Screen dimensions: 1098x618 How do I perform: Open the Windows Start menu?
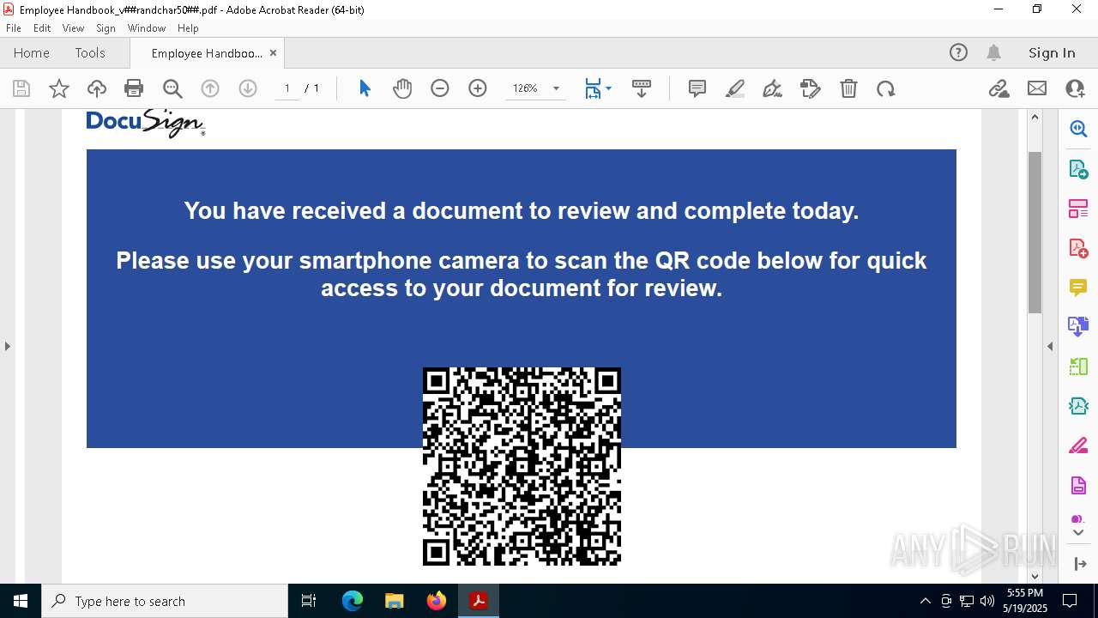point(21,601)
